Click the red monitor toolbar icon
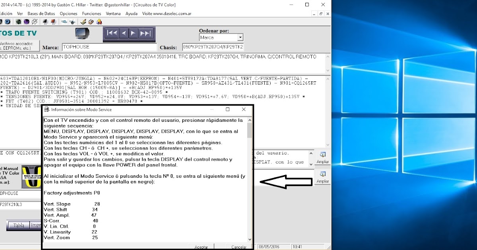The image size is (477, 250). (53, 21)
